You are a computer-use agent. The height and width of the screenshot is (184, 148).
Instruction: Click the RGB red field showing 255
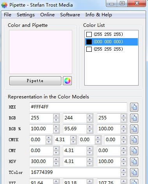(x=41, y=118)
